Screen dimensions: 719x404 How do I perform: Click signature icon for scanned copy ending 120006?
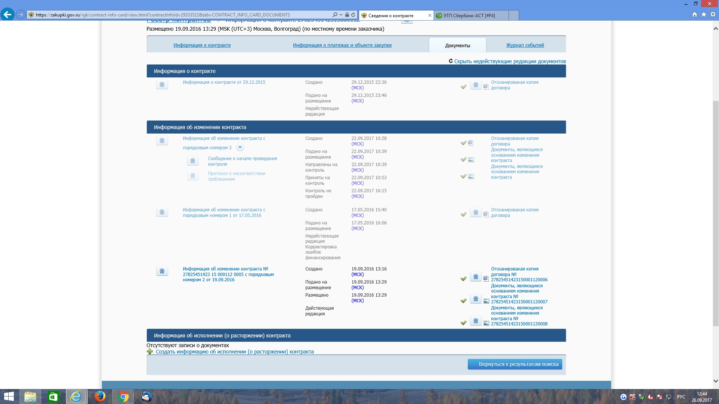(x=476, y=277)
